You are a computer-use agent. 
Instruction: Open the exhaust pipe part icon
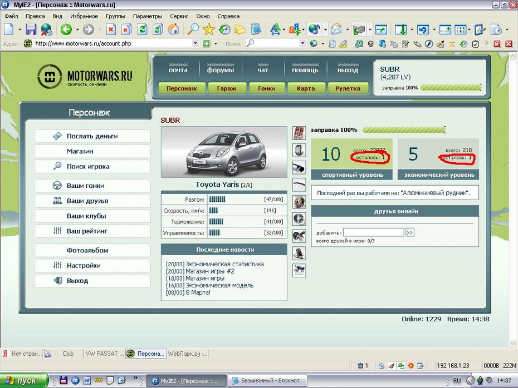click(299, 168)
